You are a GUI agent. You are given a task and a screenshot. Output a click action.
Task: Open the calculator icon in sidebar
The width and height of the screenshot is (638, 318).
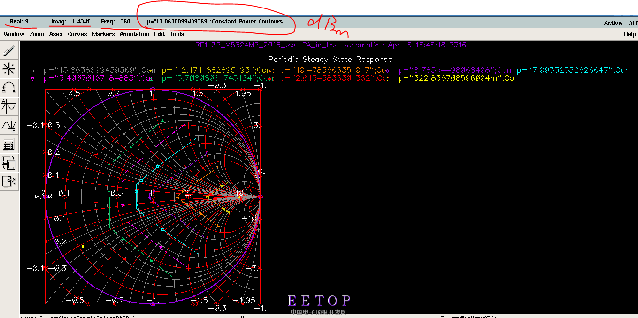pyautogui.click(x=9, y=144)
